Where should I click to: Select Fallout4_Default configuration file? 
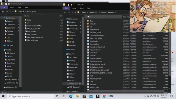(x=95, y=58)
